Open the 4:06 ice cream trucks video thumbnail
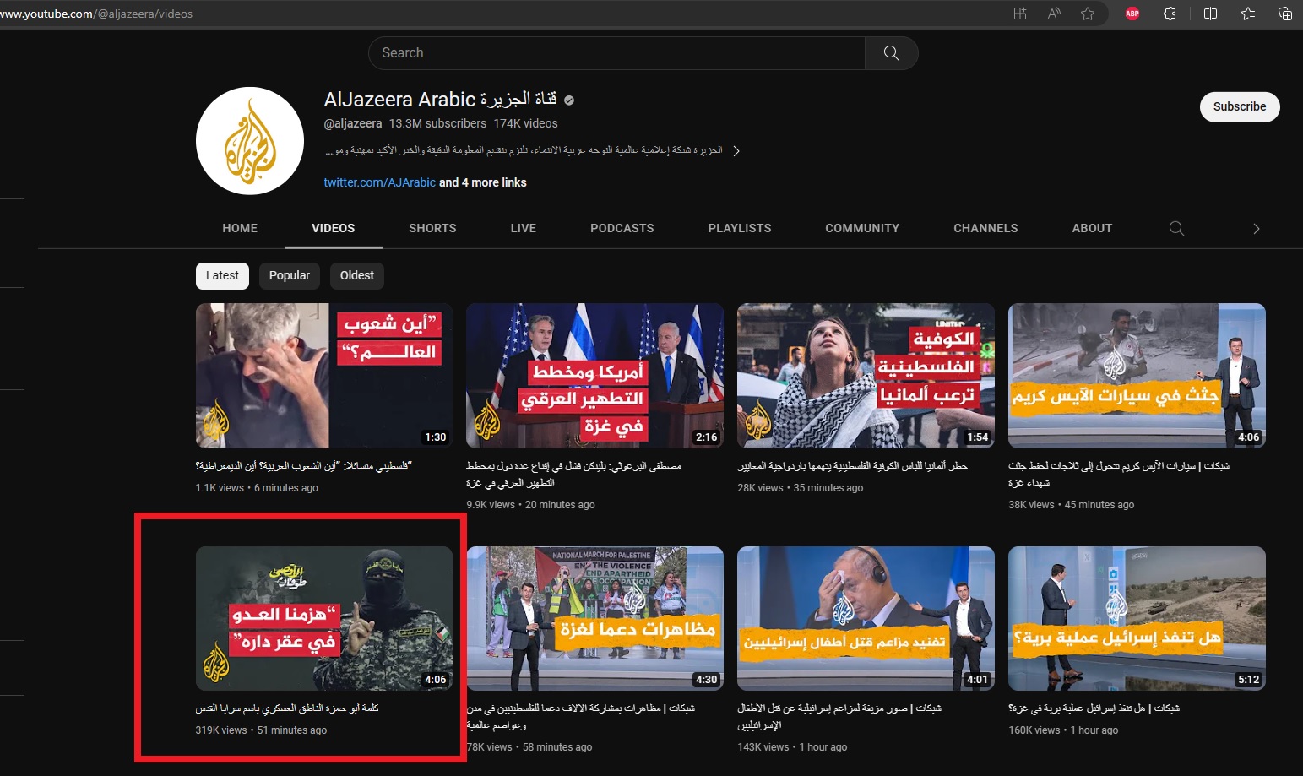1303x776 pixels. click(x=1137, y=376)
